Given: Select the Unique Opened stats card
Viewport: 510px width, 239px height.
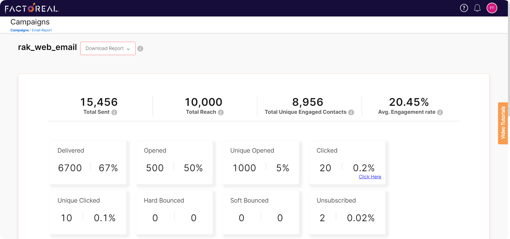Looking at the screenshot, I should (261, 162).
